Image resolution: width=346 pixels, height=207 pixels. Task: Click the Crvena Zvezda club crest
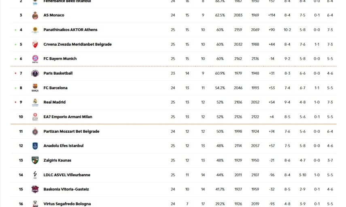pos(35,44)
